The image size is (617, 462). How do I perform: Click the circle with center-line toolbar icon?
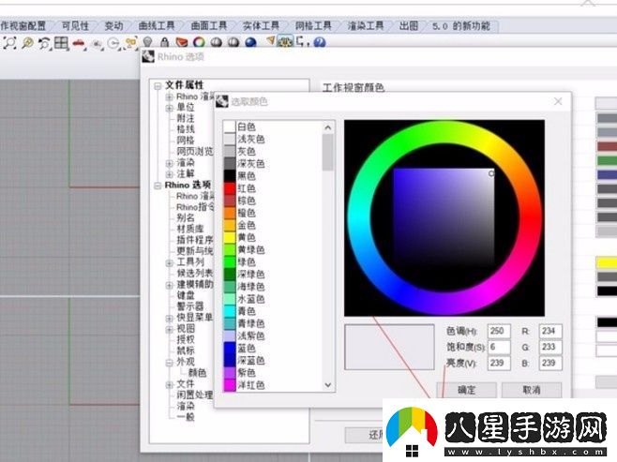pyautogui.click(x=113, y=43)
